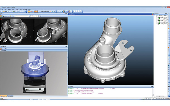Click the light bulb icon in Scan panel
The width and height of the screenshot is (170, 106).
tap(10, 16)
